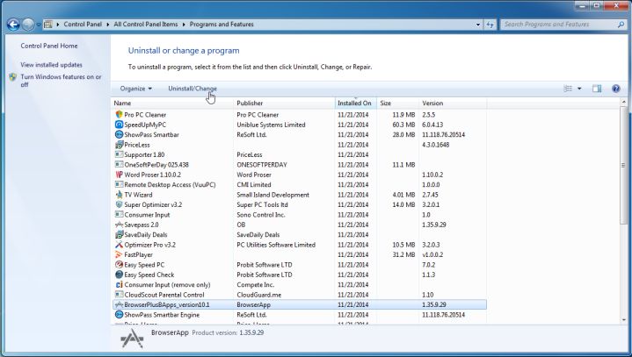Show the preview pane icon

click(597, 89)
